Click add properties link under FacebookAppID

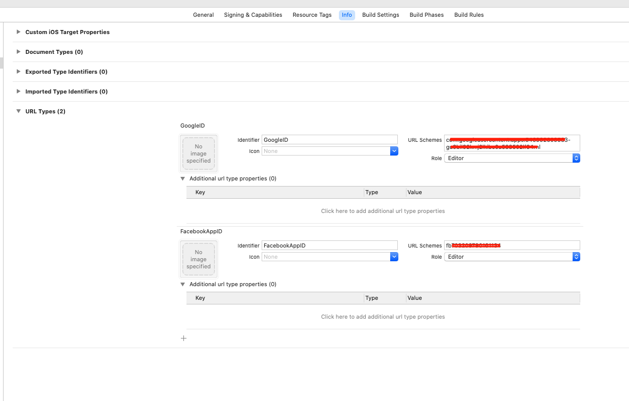pyautogui.click(x=383, y=317)
